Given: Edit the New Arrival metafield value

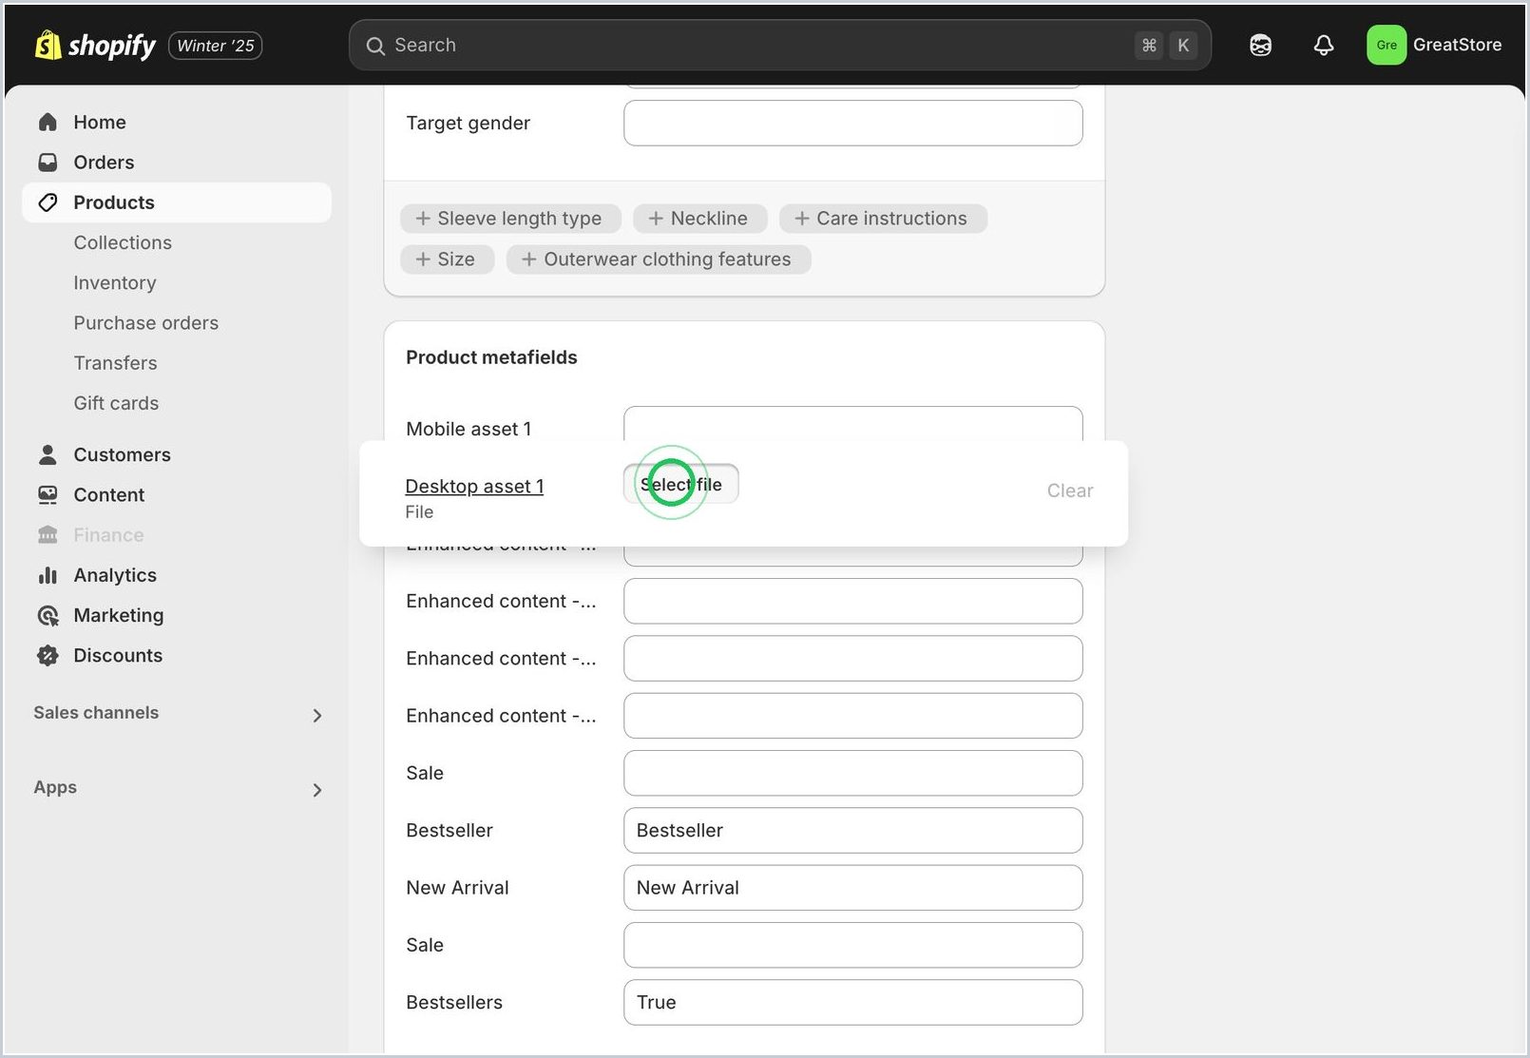Looking at the screenshot, I should 853,888.
